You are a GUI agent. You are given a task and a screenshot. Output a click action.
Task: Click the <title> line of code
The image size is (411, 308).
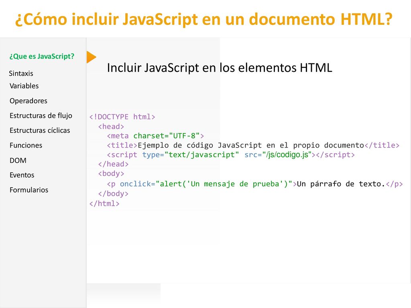click(x=253, y=145)
